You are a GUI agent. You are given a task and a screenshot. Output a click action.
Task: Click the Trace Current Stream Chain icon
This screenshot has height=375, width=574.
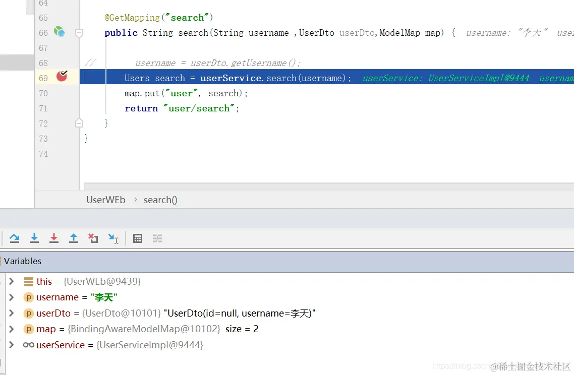coord(157,238)
